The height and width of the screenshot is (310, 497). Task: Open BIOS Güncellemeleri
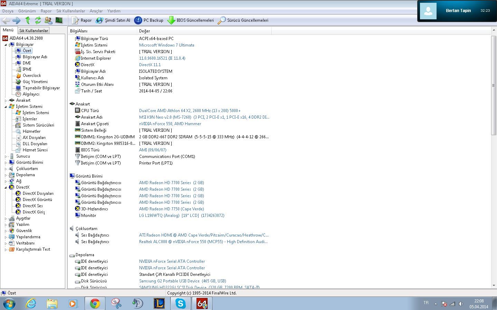191,20
